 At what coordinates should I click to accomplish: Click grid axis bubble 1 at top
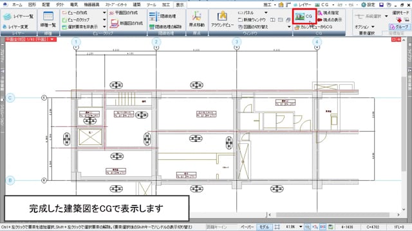tap(76, 42)
